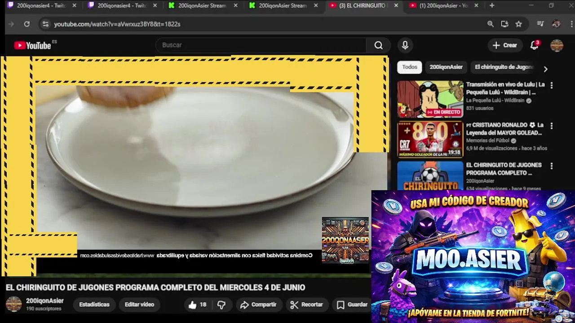Open the Chrome zoom magnifier icon
575x323 pixels.
click(x=491, y=24)
